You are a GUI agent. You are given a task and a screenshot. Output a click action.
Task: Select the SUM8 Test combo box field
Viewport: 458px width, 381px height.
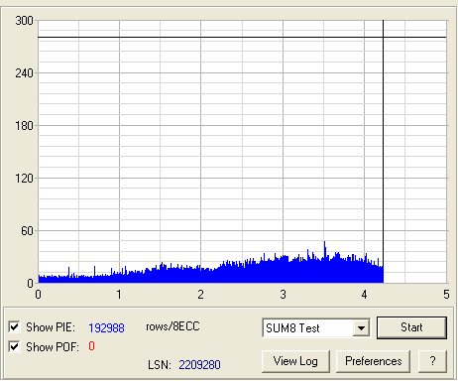316,328
